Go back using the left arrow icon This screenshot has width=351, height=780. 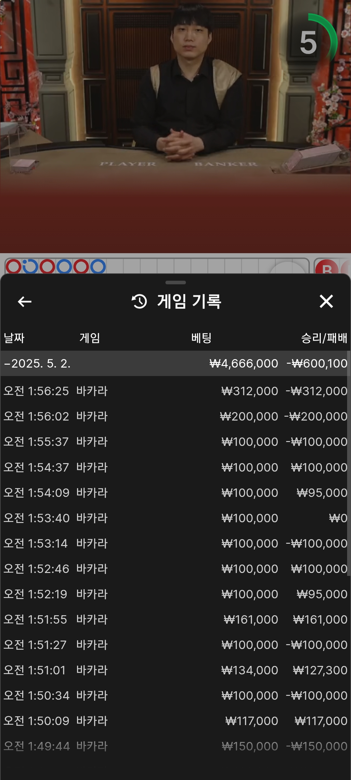(24, 302)
